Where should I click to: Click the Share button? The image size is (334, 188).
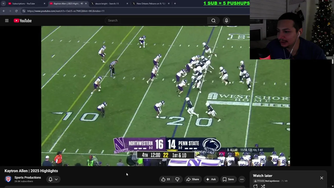(193, 179)
